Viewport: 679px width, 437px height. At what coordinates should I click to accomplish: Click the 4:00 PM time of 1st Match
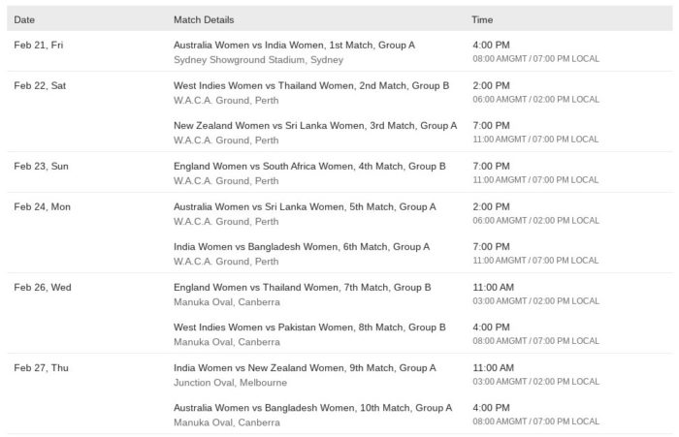point(491,45)
